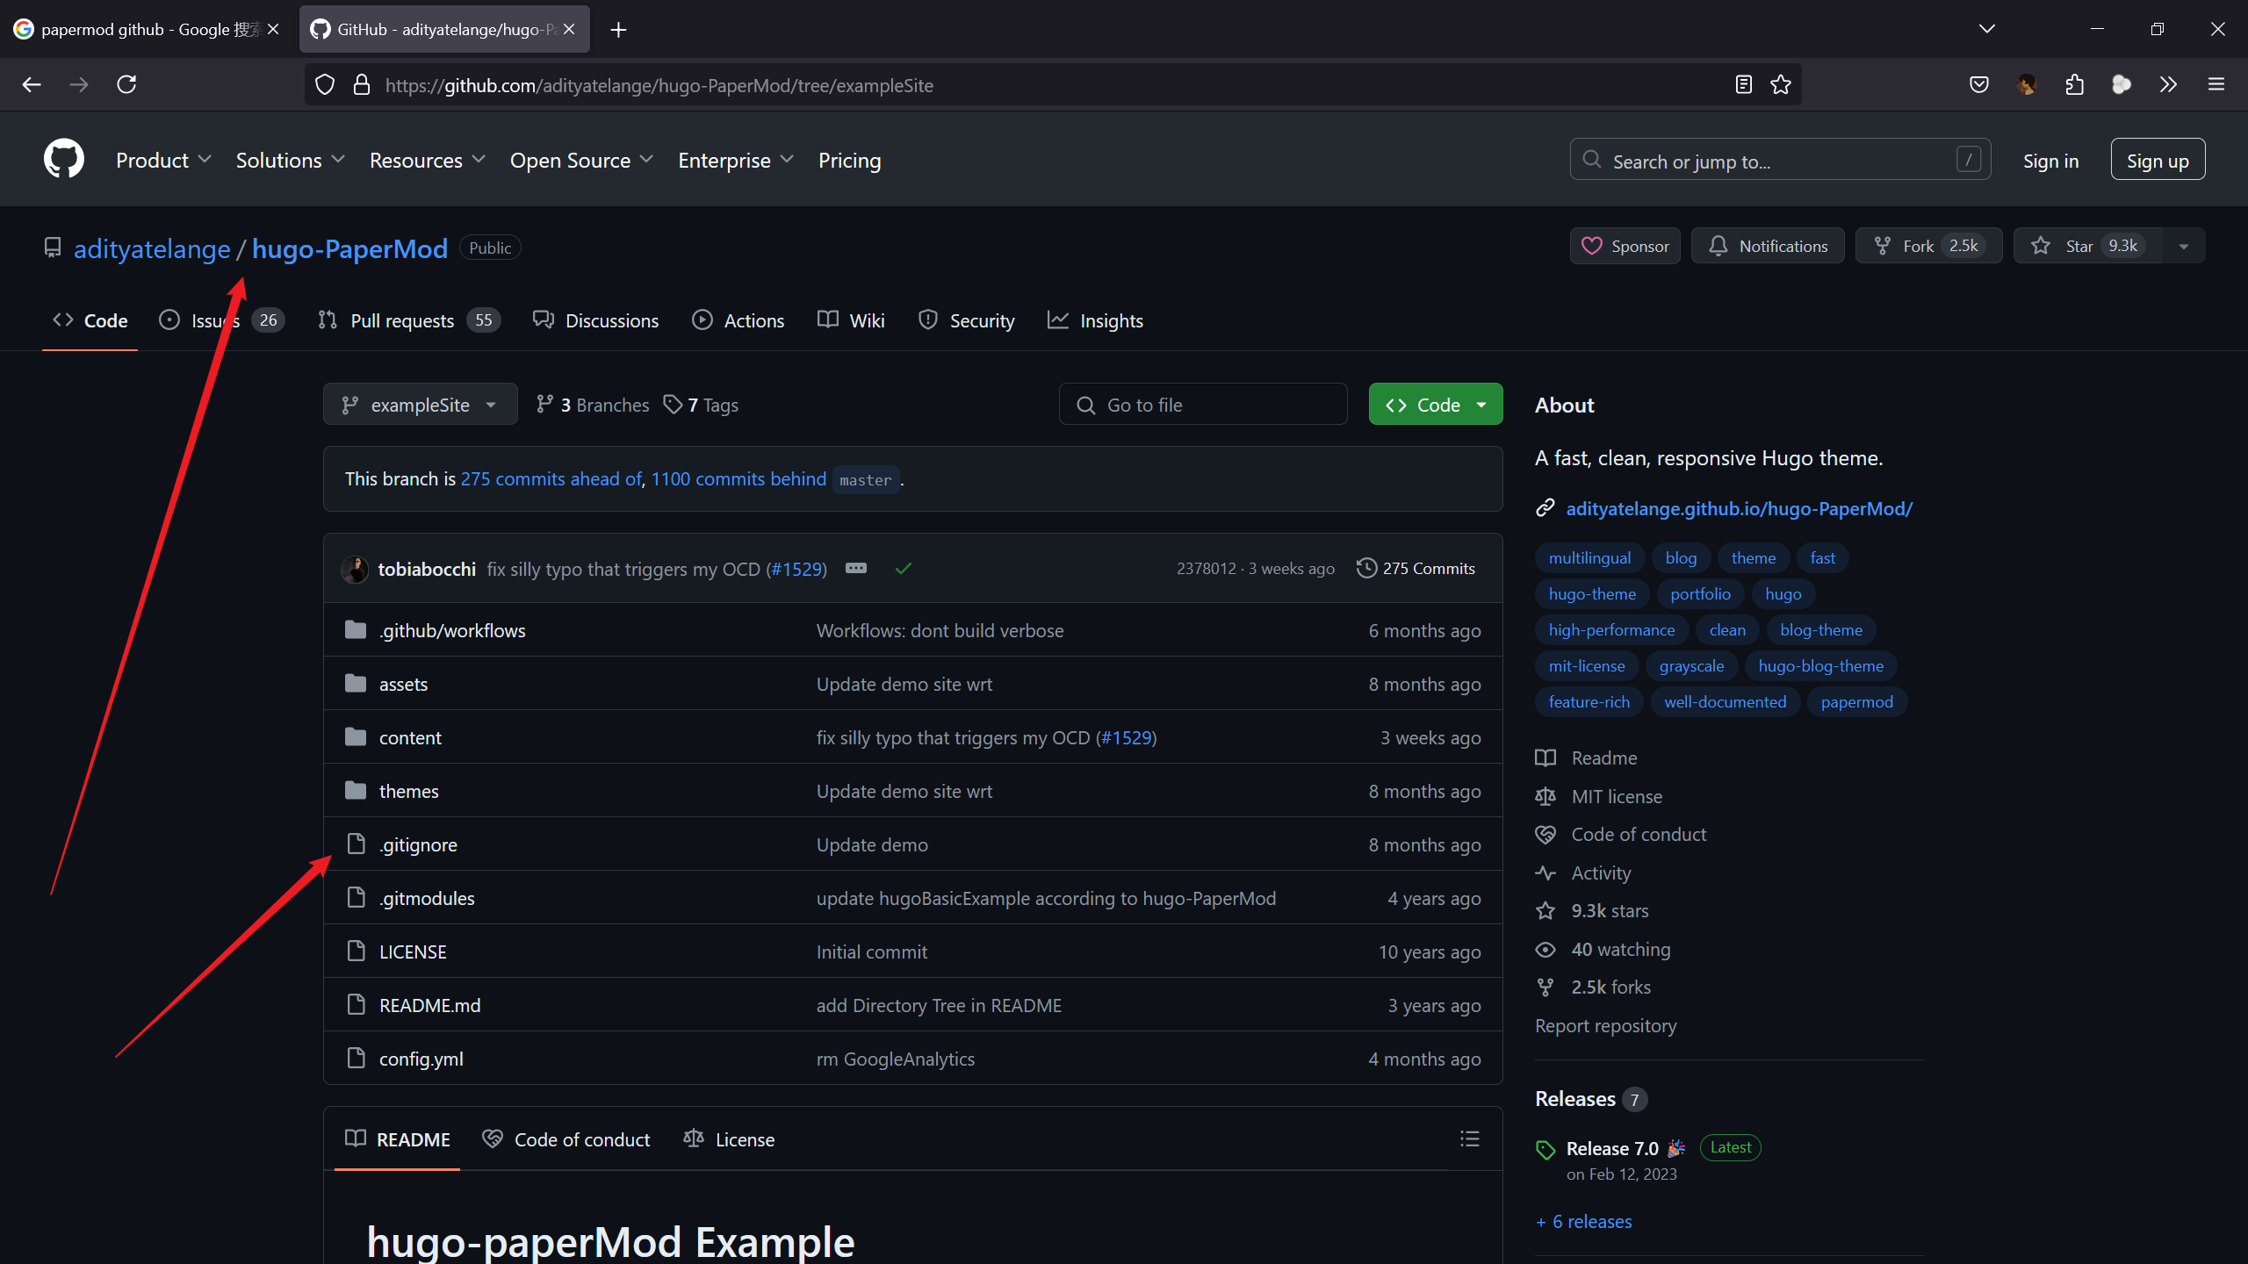Switch to Insights tab

pyautogui.click(x=1095, y=320)
